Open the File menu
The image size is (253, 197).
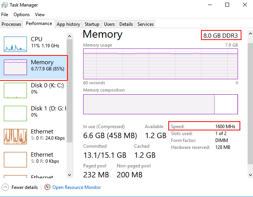[5, 15]
